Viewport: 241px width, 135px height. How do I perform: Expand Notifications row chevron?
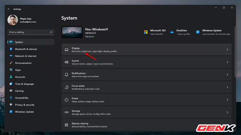click(227, 74)
